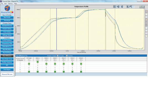Screen dimensions: 148x106
Task: Toggle the channel 8 box beside the chart
Action: (146, 31)
